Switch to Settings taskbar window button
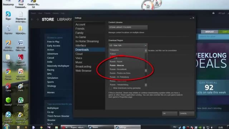The width and height of the screenshot is (229, 129). 127,127
